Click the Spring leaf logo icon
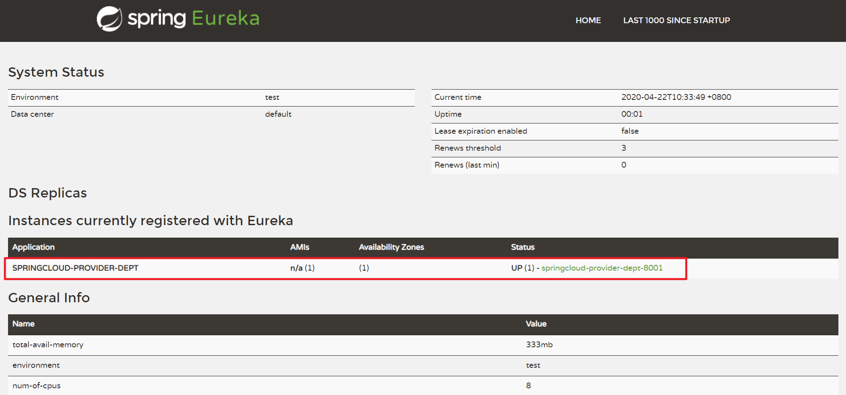 109,19
